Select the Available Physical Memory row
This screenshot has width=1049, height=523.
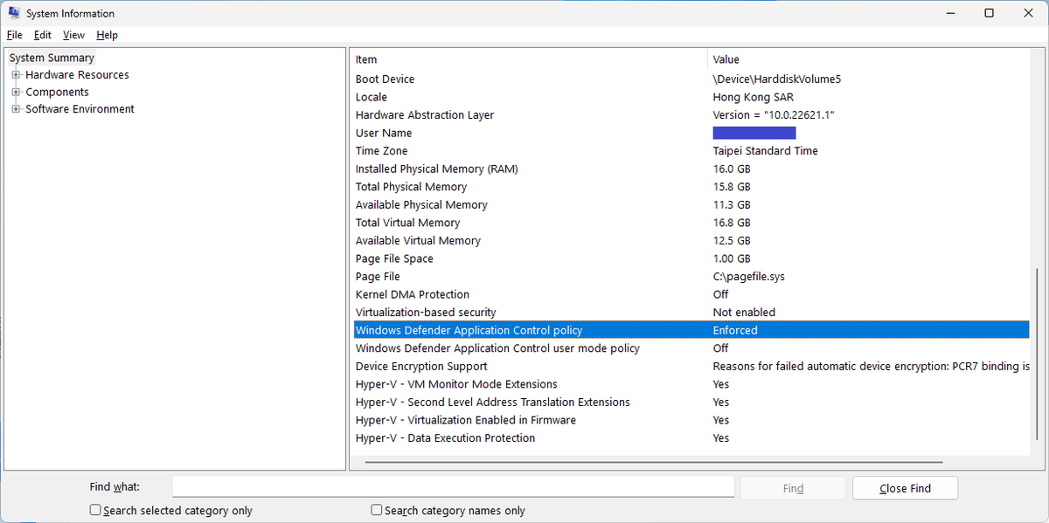coord(691,204)
